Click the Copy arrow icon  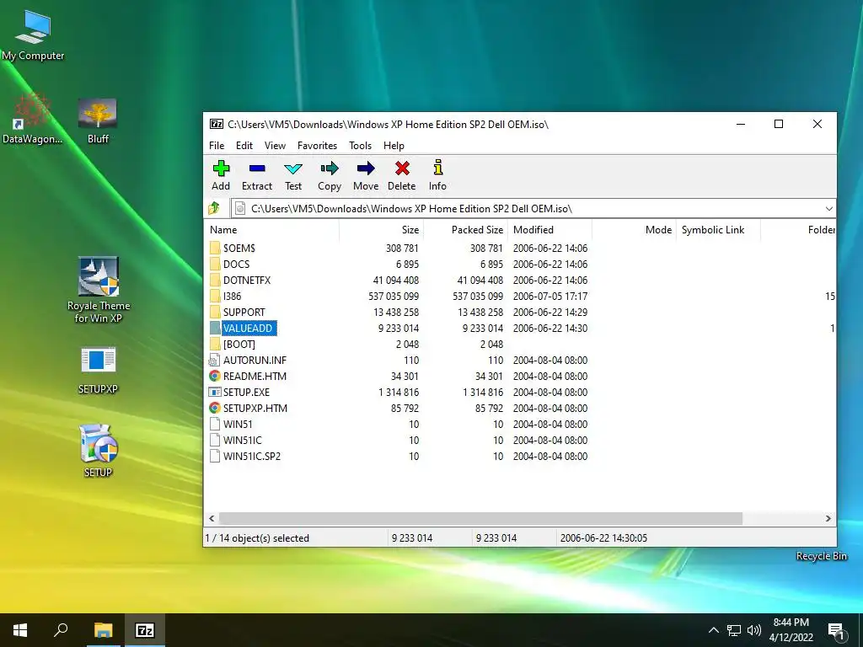330,168
